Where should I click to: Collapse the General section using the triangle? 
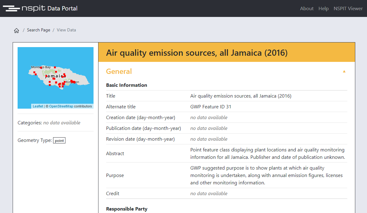point(344,71)
